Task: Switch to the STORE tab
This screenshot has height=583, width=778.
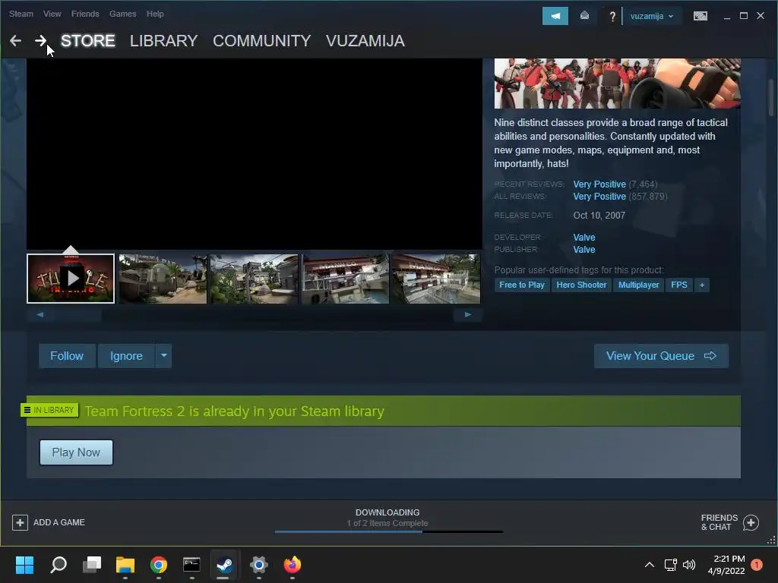Action: (x=88, y=41)
